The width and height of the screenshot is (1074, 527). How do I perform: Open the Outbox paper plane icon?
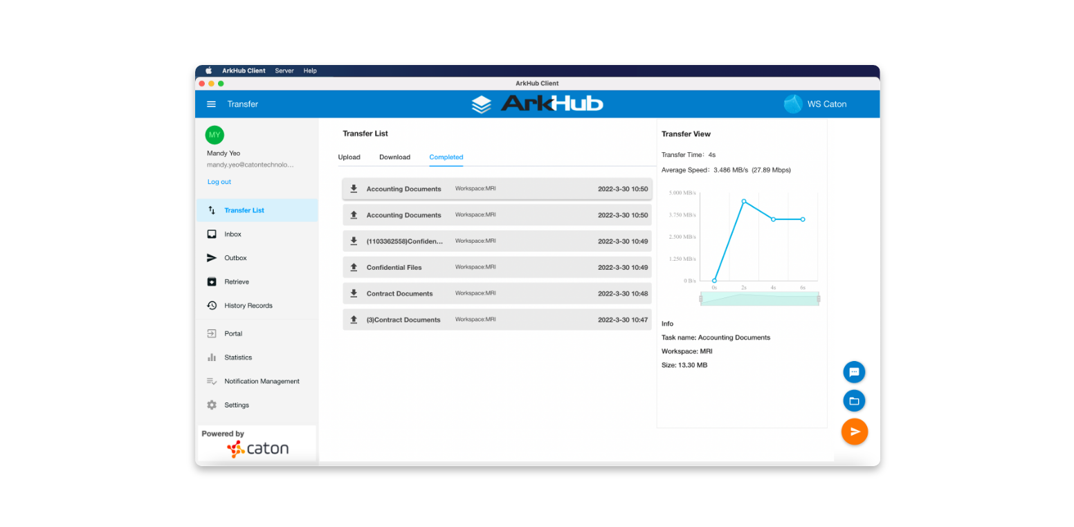point(212,258)
